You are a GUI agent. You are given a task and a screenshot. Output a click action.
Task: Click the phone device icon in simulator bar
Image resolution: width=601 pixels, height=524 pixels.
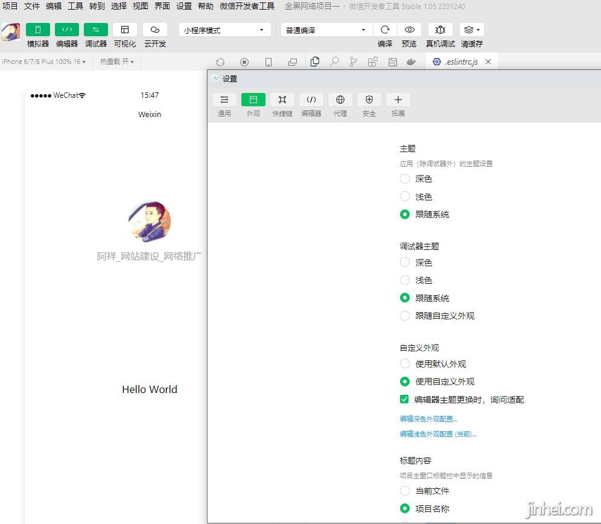(269, 62)
